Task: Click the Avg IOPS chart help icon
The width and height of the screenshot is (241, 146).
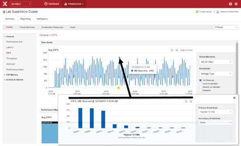Action: point(172,50)
